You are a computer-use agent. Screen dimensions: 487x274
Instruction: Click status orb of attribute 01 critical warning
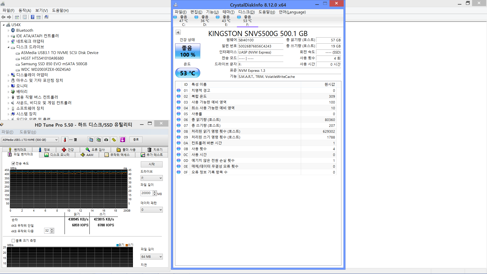[x=179, y=90]
